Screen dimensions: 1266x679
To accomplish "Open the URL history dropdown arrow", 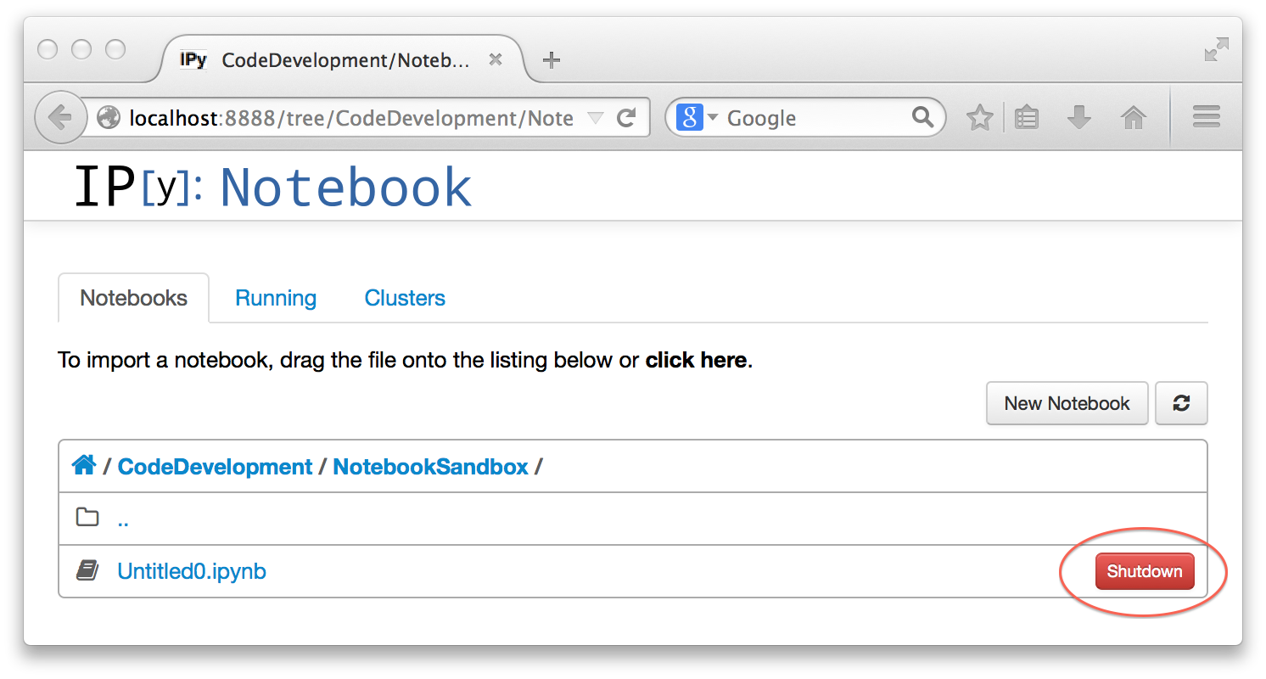I will tap(596, 118).
